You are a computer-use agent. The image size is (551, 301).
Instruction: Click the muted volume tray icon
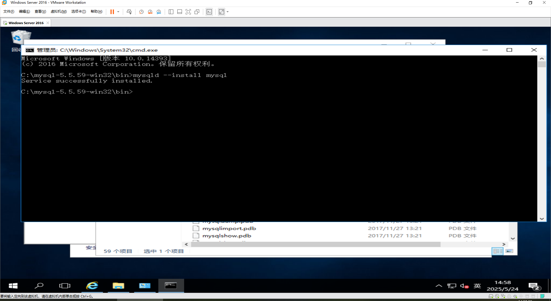click(464, 286)
